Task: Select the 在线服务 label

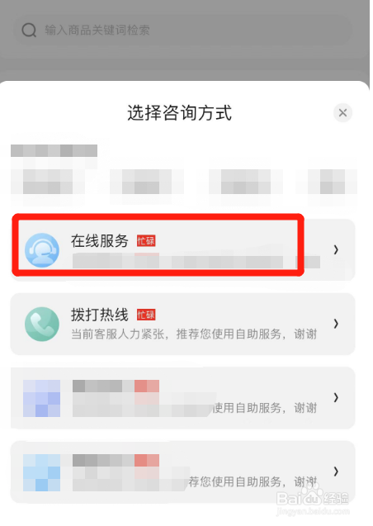Action: pyautogui.click(x=100, y=241)
